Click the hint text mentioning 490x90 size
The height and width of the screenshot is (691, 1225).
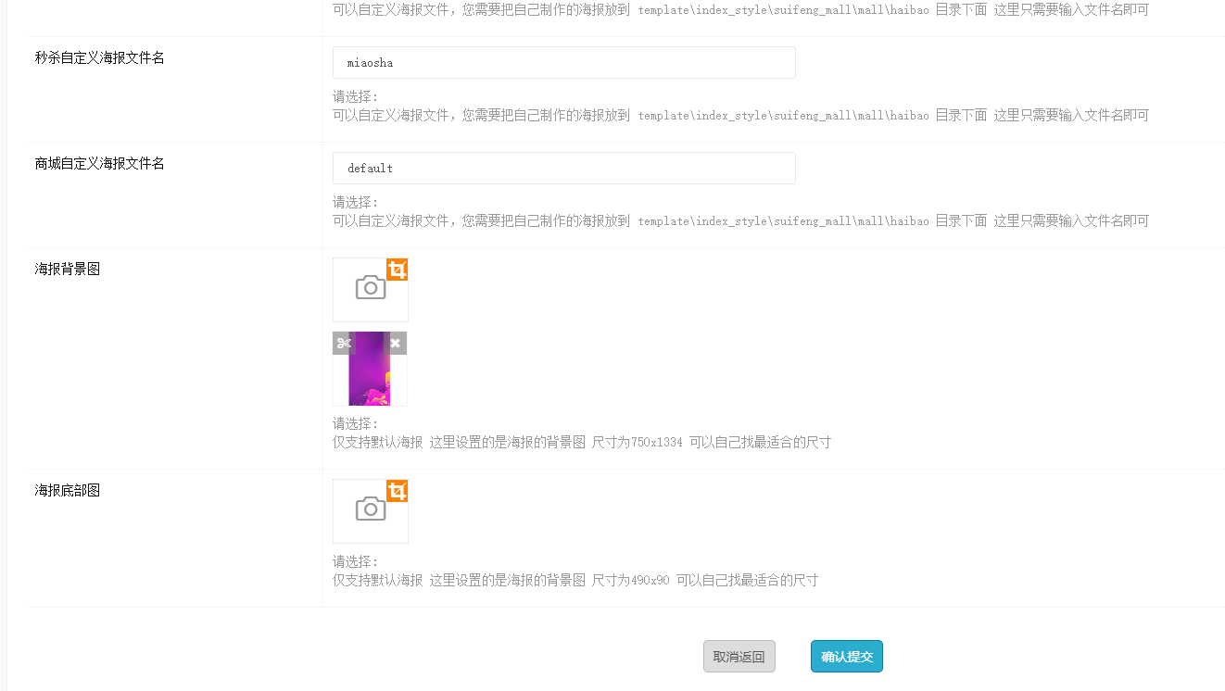tap(575, 581)
